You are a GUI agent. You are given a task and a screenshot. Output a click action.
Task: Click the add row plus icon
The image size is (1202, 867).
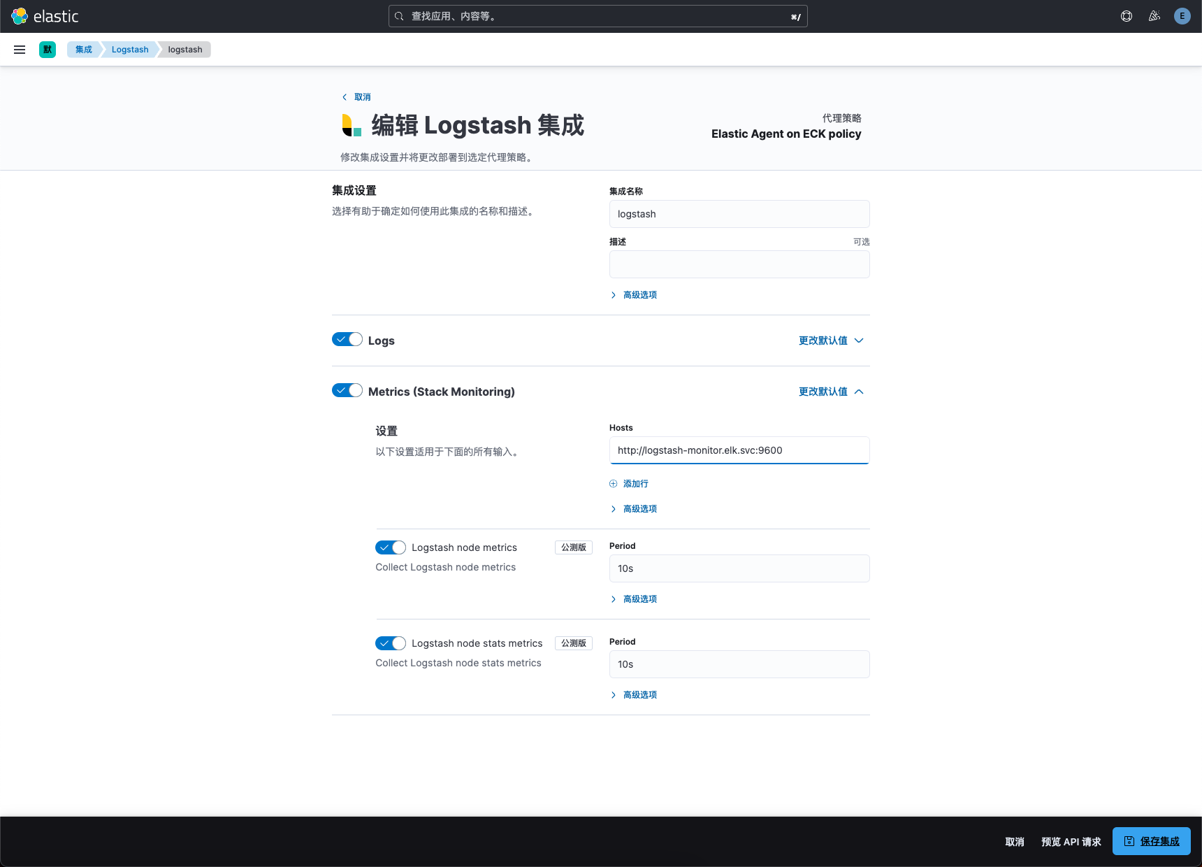(614, 484)
